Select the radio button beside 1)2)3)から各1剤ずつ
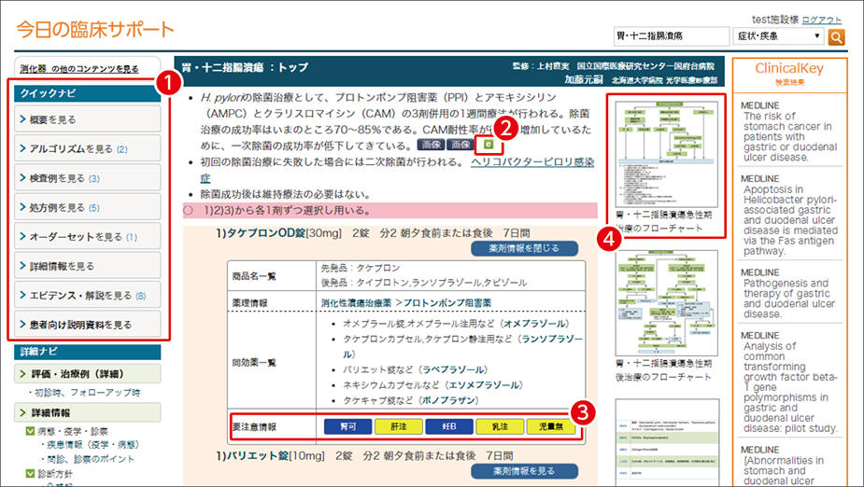This screenshot has width=864, height=487. click(189, 211)
